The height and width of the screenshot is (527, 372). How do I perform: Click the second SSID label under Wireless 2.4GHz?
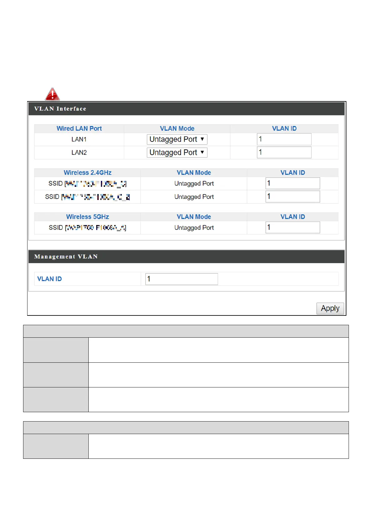pyautogui.click(x=87, y=197)
